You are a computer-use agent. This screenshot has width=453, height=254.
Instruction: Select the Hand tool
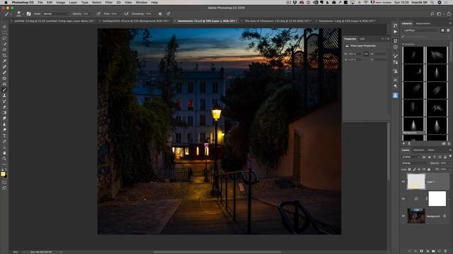coord(4,153)
